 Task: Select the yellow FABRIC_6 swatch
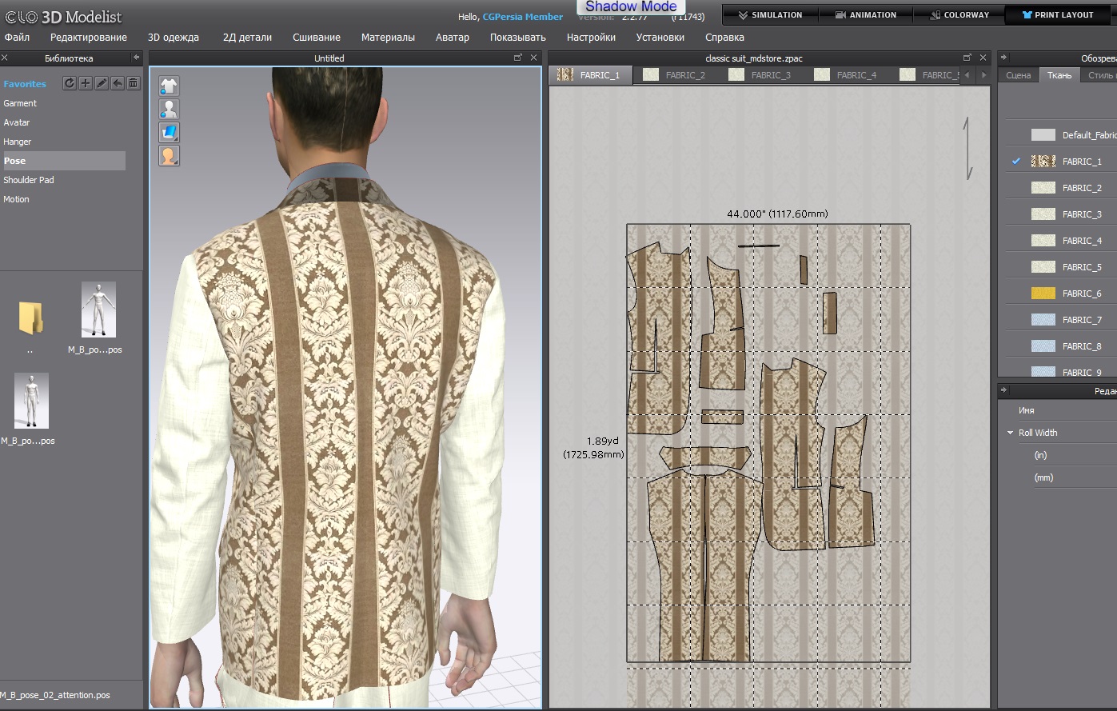pyautogui.click(x=1043, y=294)
